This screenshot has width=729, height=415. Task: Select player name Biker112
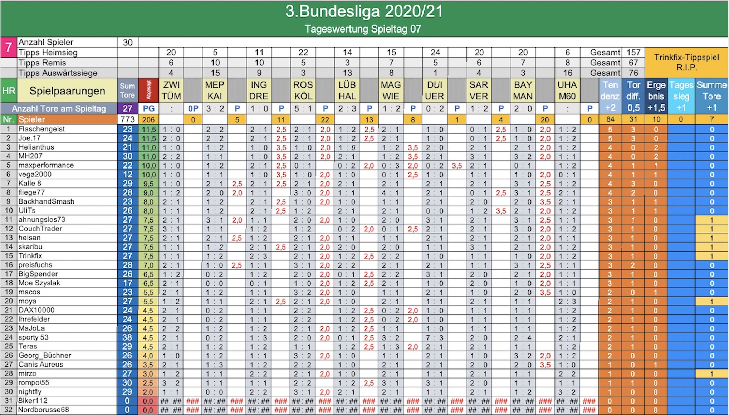pos(33,401)
